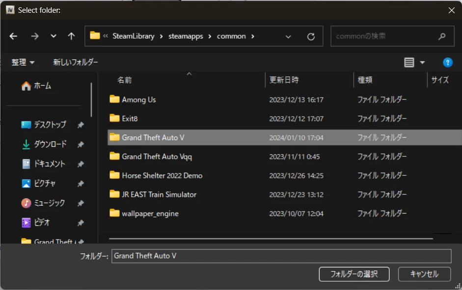Click the フォルダー name input field
462x290 pixels.
click(281, 256)
